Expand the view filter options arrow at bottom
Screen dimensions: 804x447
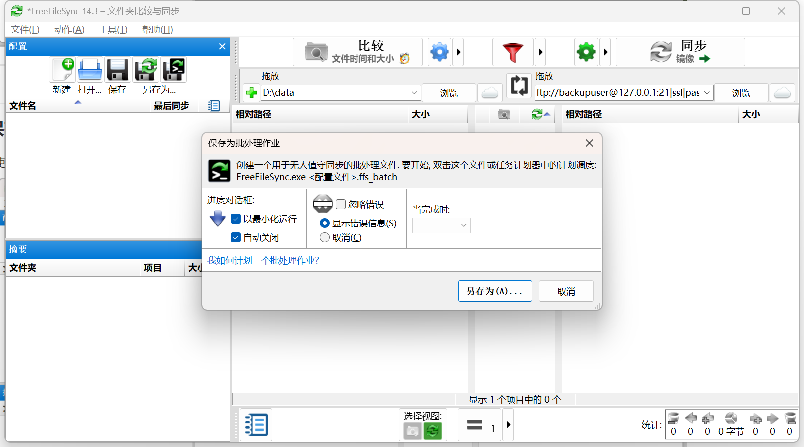click(x=508, y=425)
